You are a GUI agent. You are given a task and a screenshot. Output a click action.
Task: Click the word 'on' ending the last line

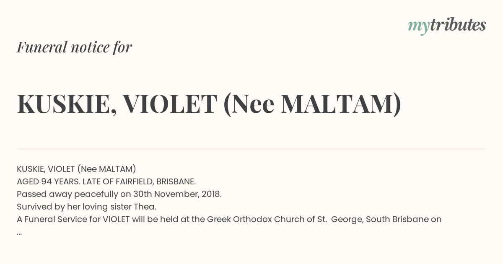pyautogui.click(x=437, y=220)
